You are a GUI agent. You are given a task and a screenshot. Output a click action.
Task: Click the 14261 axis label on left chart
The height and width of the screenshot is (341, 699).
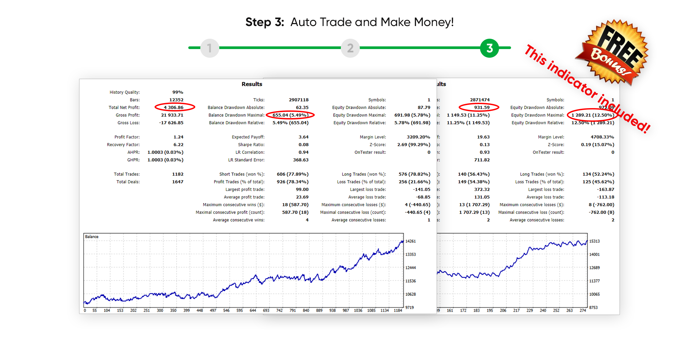click(411, 241)
